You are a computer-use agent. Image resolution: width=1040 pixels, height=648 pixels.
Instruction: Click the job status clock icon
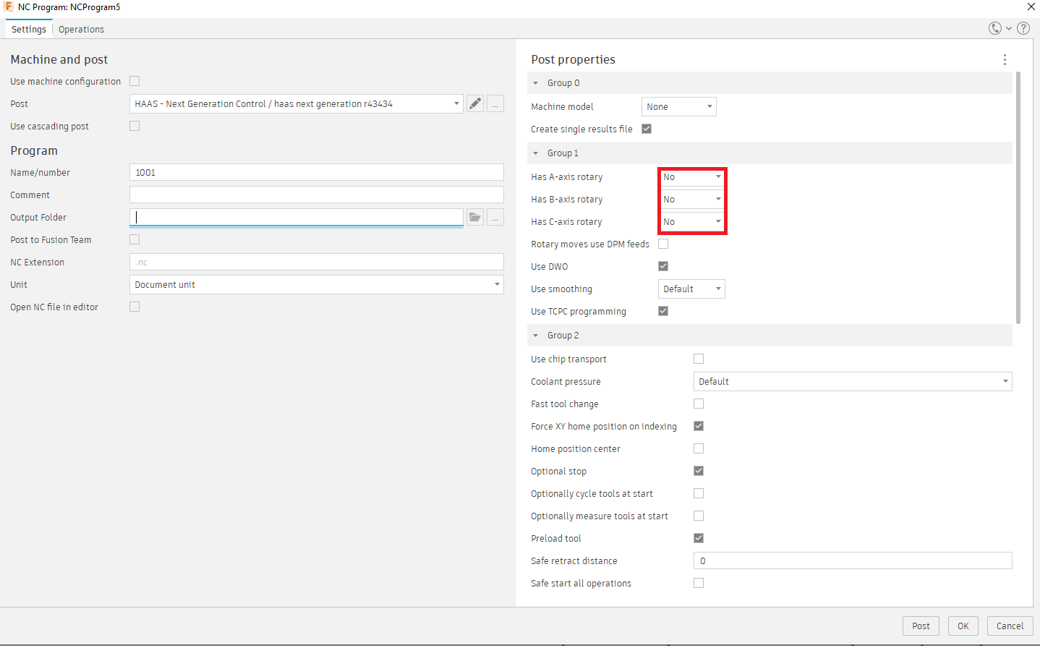coord(995,29)
